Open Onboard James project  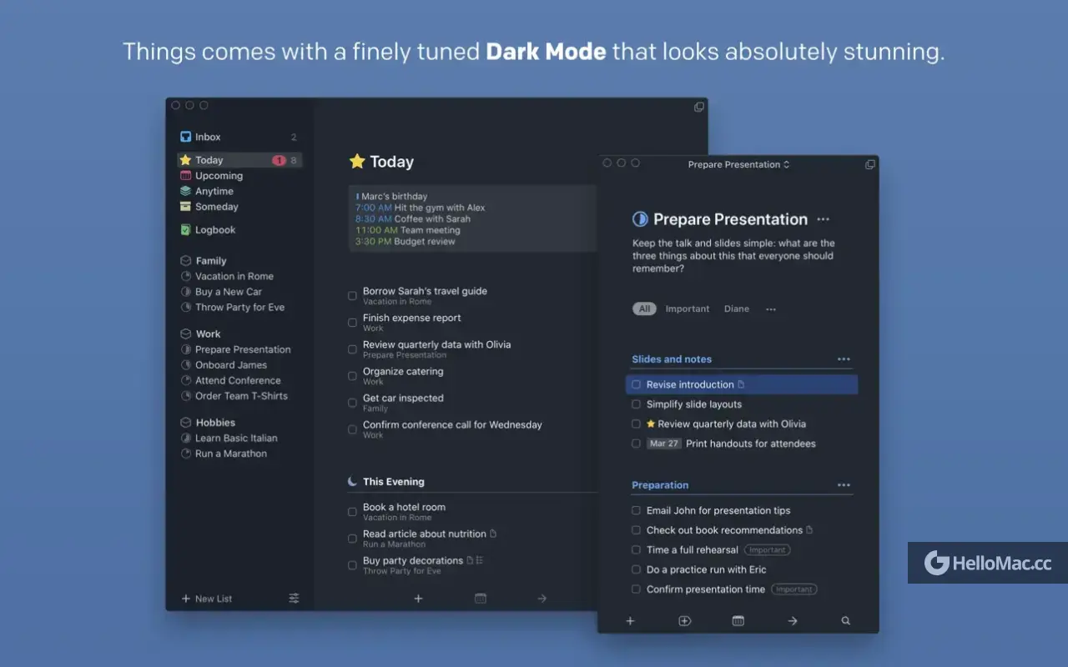pos(231,365)
